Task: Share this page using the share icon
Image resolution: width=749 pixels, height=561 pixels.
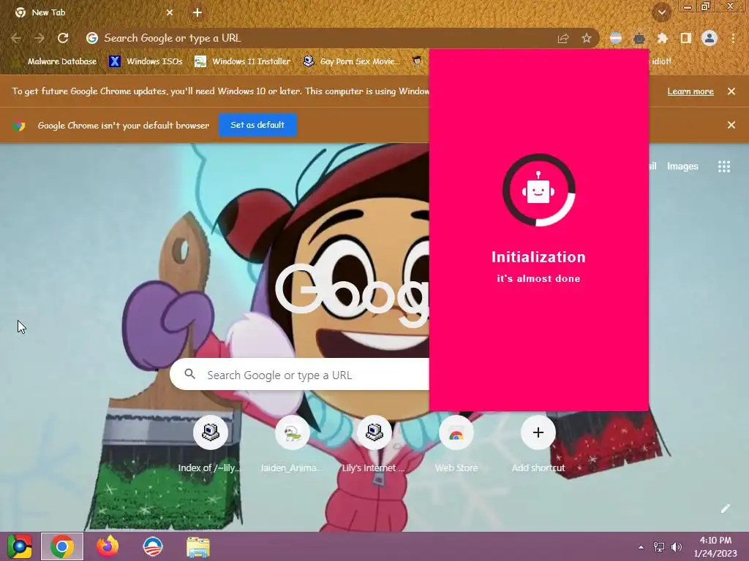Action: coord(563,39)
